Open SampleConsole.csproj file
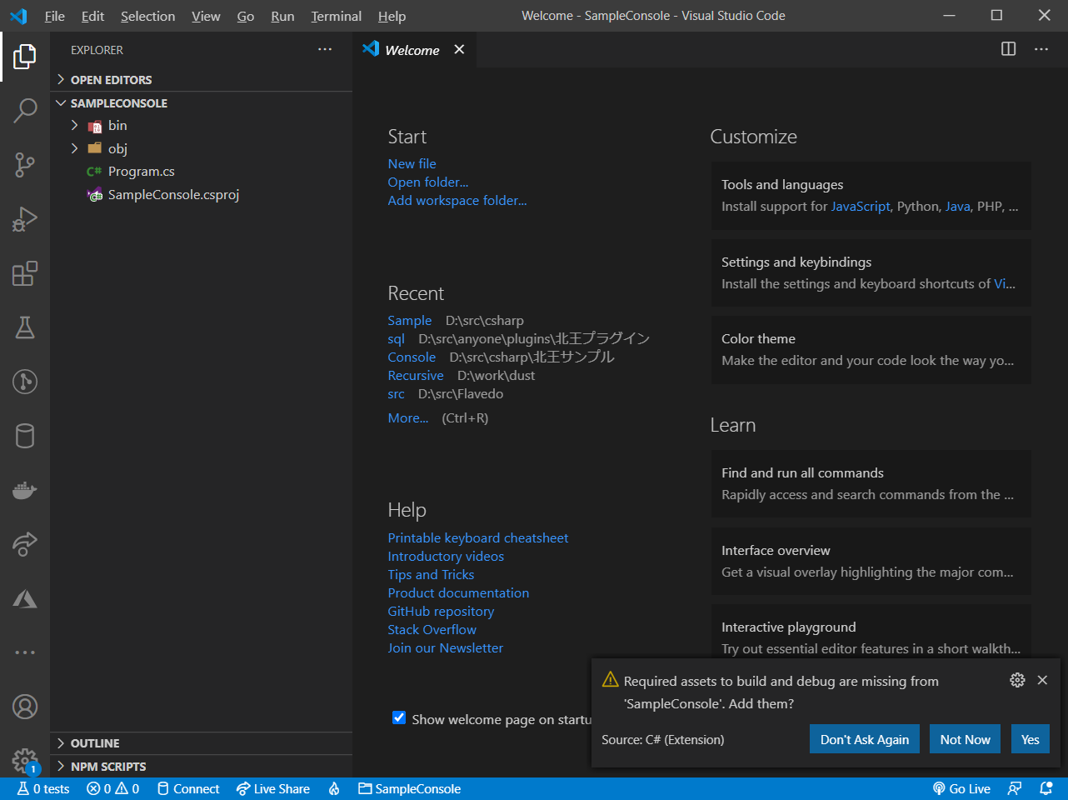 (x=200, y=195)
